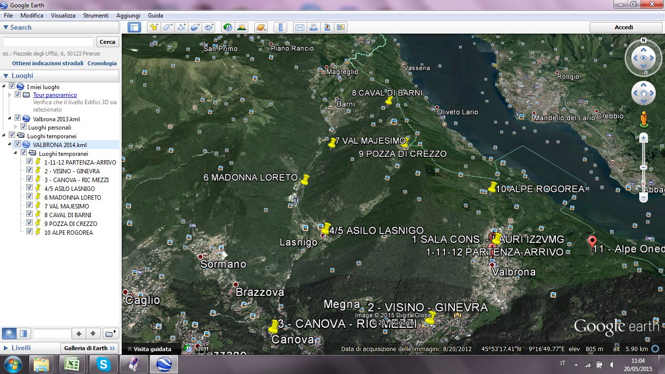Click the search magnifier icon in Places footer

click(9, 334)
